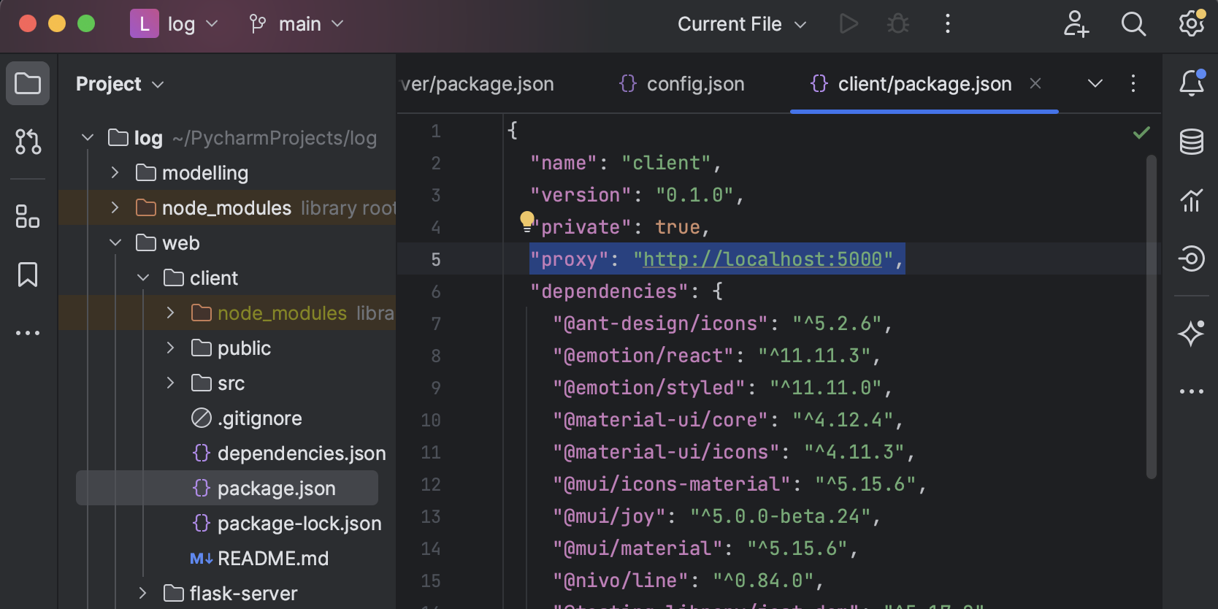Viewport: 1218px width, 609px height.
Task: Open the Database tool window
Action: pyautogui.click(x=1191, y=142)
